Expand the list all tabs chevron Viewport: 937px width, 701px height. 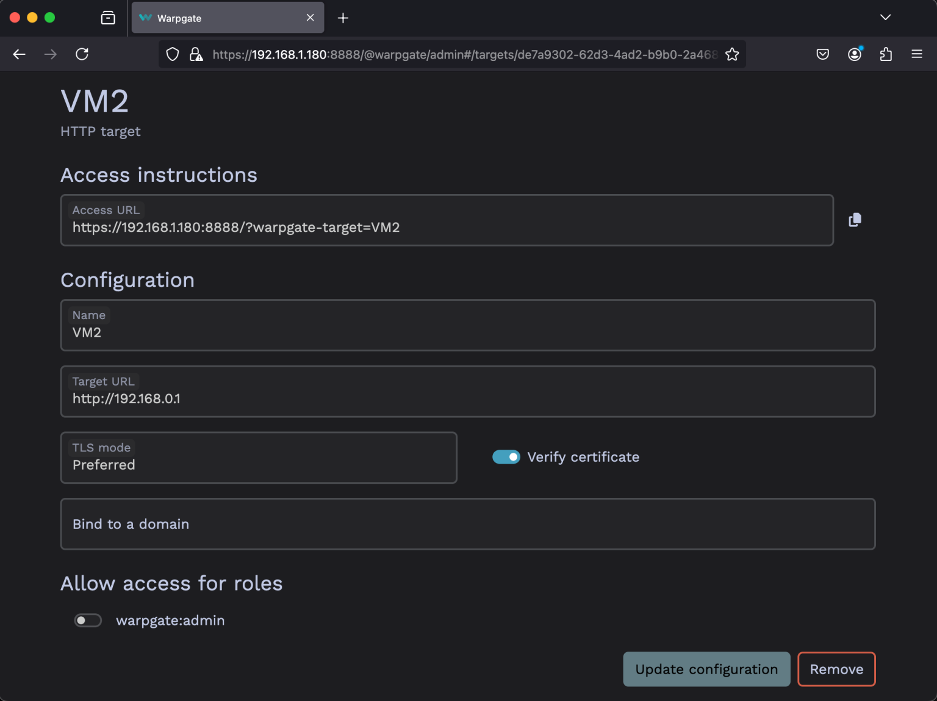pos(885,18)
